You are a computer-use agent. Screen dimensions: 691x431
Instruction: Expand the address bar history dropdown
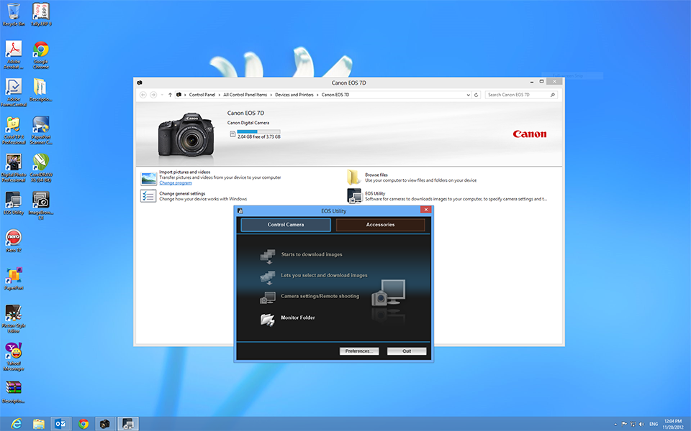tap(468, 95)
